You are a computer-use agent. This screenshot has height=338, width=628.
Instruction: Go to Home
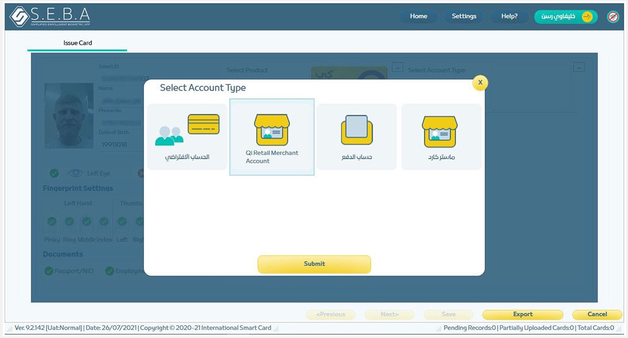coord(419,16)
